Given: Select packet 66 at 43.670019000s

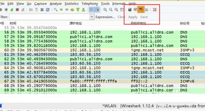Looking at the screenshot, I should 102,77.
